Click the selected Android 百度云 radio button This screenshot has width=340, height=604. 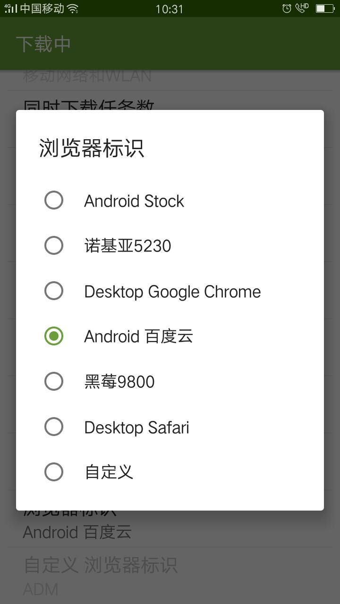[54, 336]
